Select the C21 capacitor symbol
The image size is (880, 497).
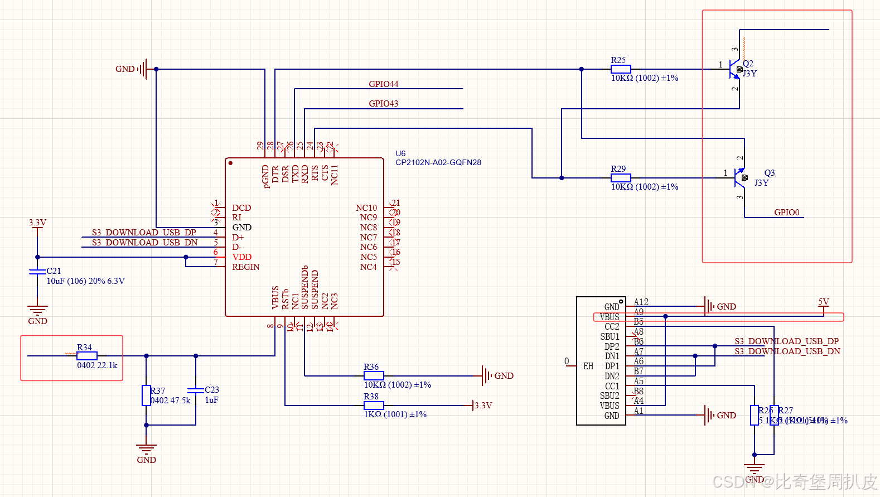pyautogui.click(x=37, y=272)
